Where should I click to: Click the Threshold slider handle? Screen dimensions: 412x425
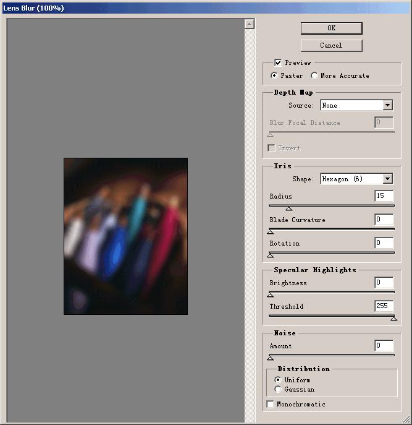pos(393,319)
